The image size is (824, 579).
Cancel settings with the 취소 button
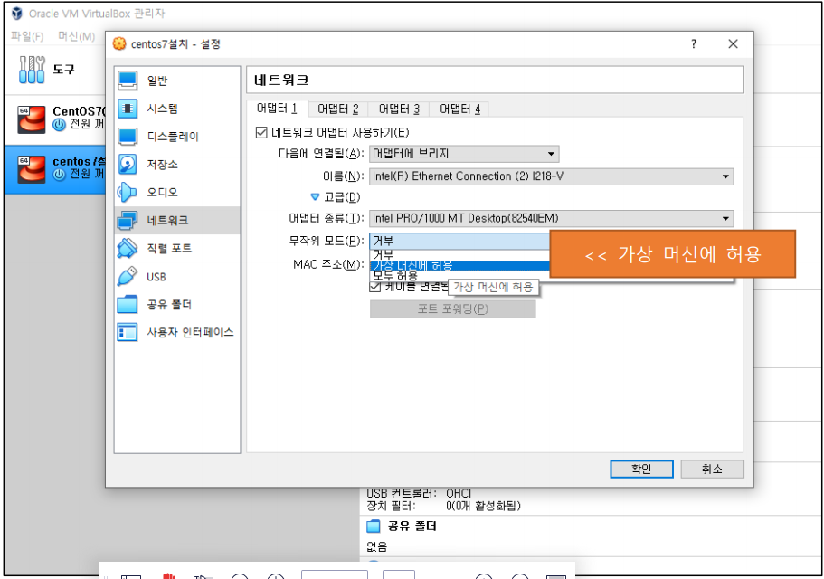coord(712,470)
